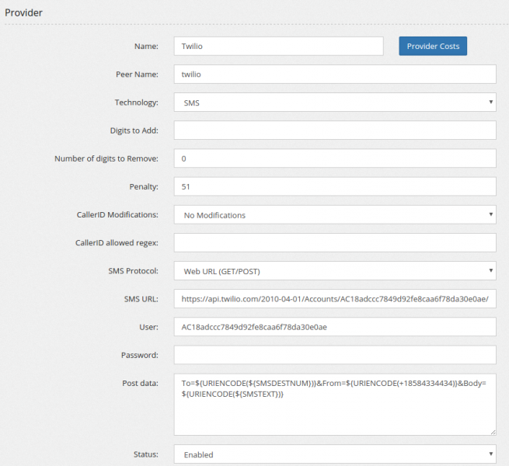Place cursor in the SMS URL field

334,299
